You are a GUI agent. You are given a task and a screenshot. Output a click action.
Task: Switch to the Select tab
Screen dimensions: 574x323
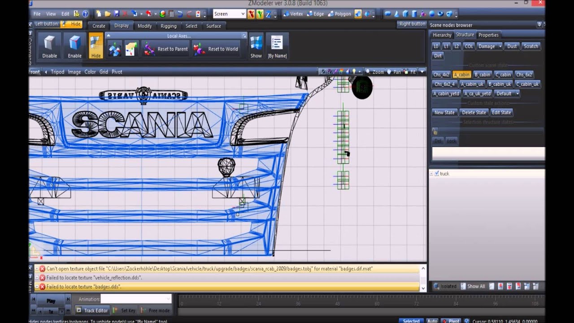click(x=191, y=26)
